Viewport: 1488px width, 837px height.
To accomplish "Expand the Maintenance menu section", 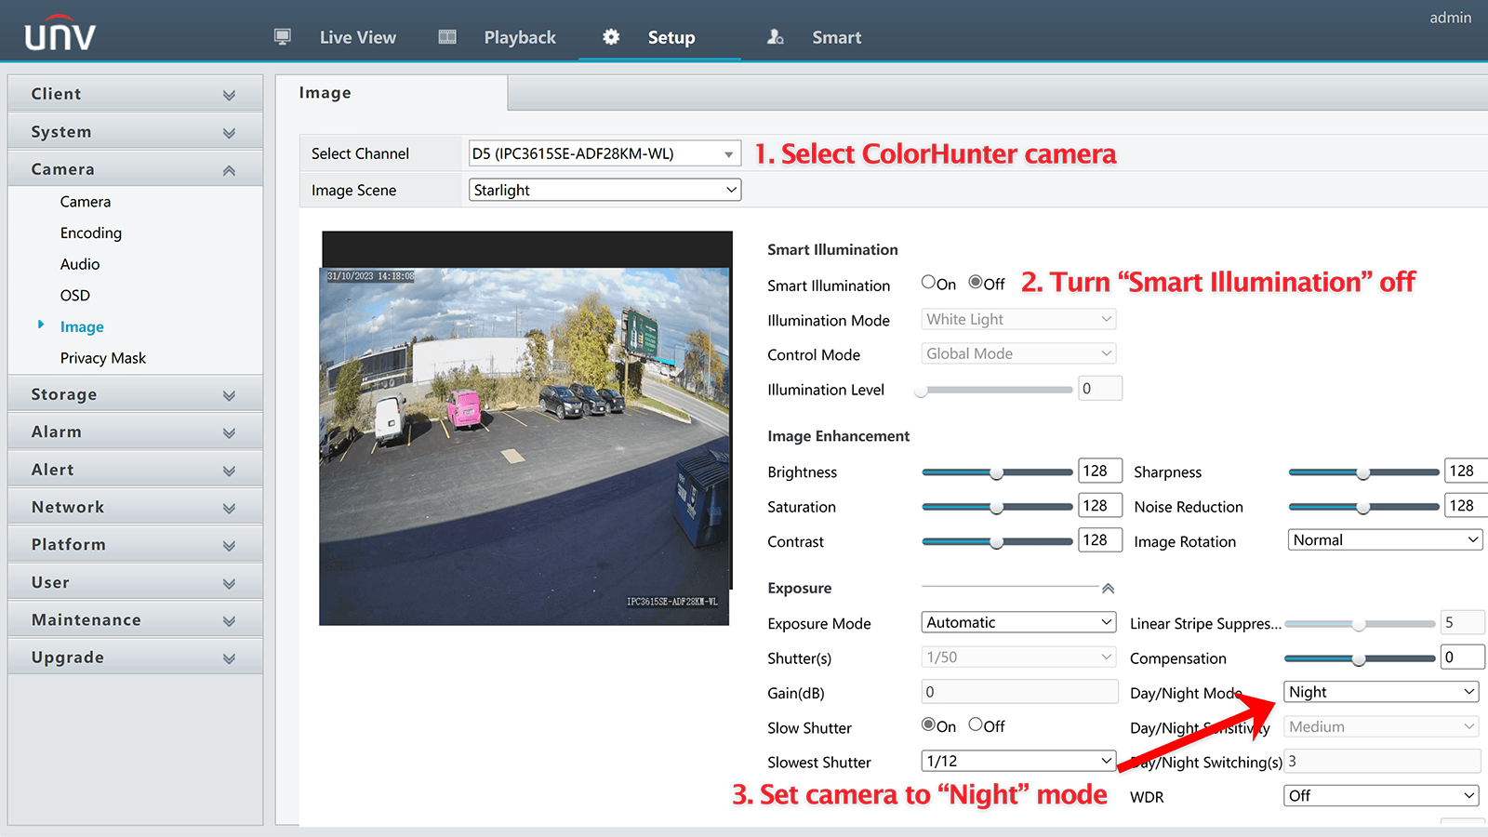I will point(135,619).
